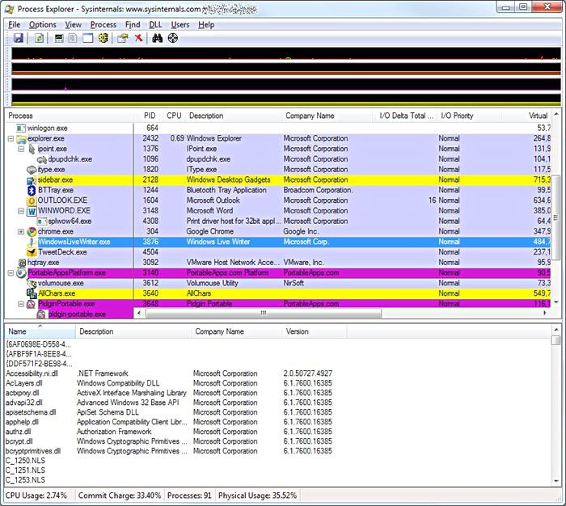Sort processes by Company Name column header

[x=327, y=116]
